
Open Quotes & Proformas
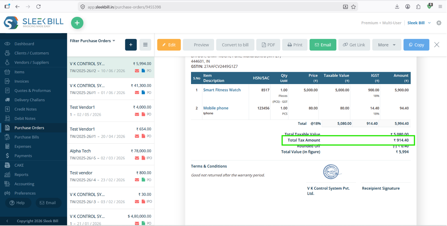point(32,90)
